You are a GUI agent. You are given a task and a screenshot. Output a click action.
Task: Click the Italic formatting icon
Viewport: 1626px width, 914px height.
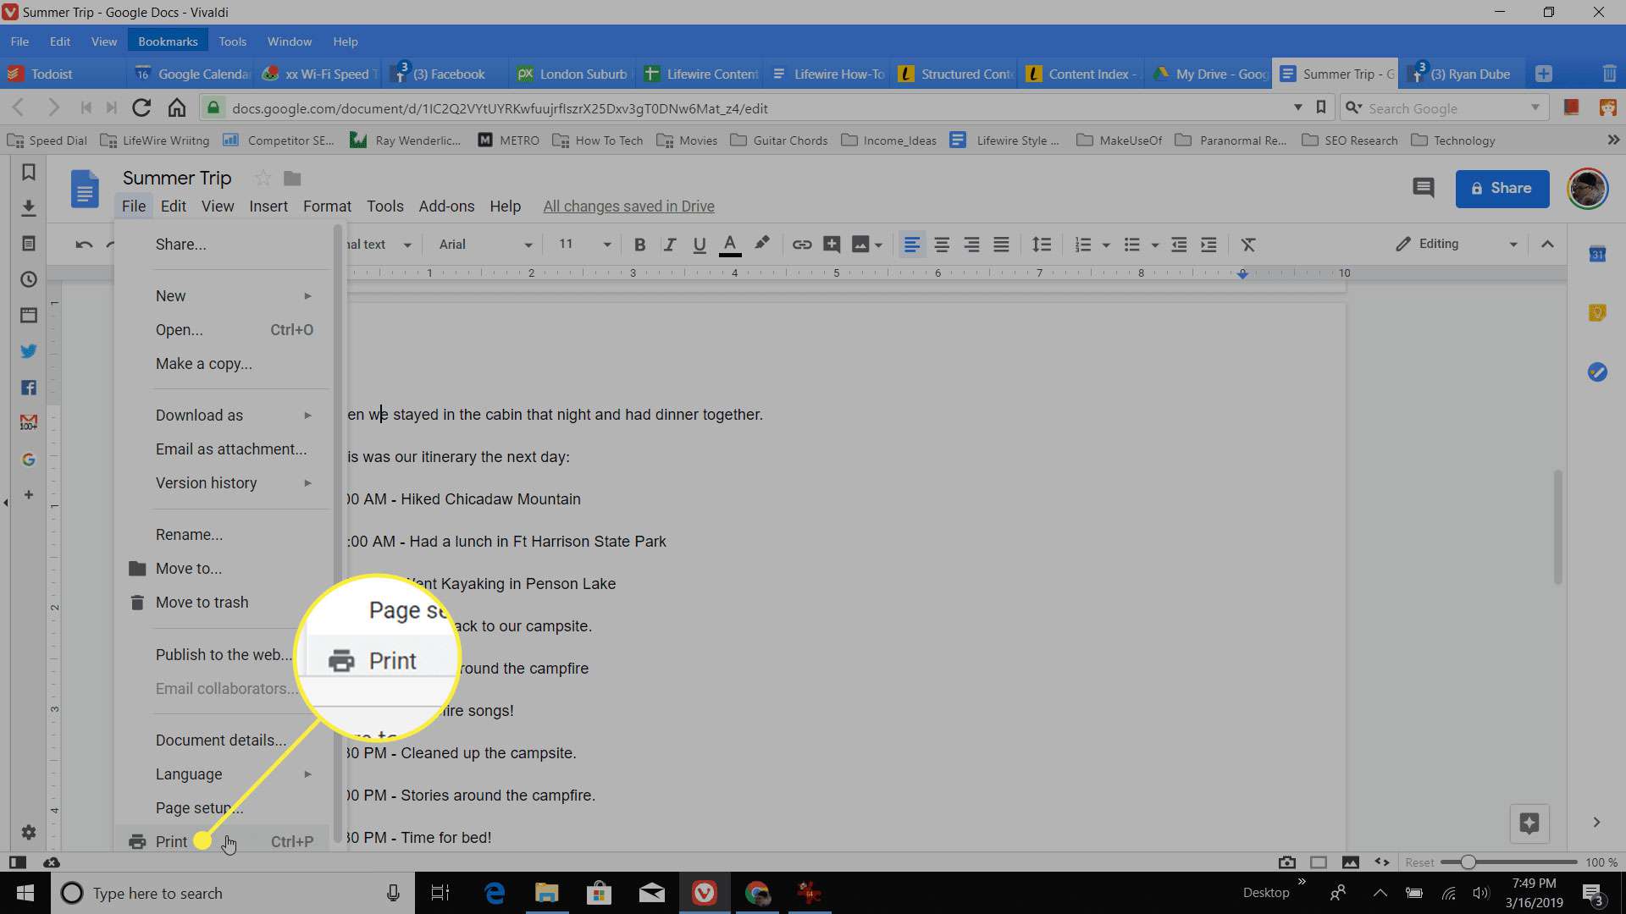pos(669,245)
